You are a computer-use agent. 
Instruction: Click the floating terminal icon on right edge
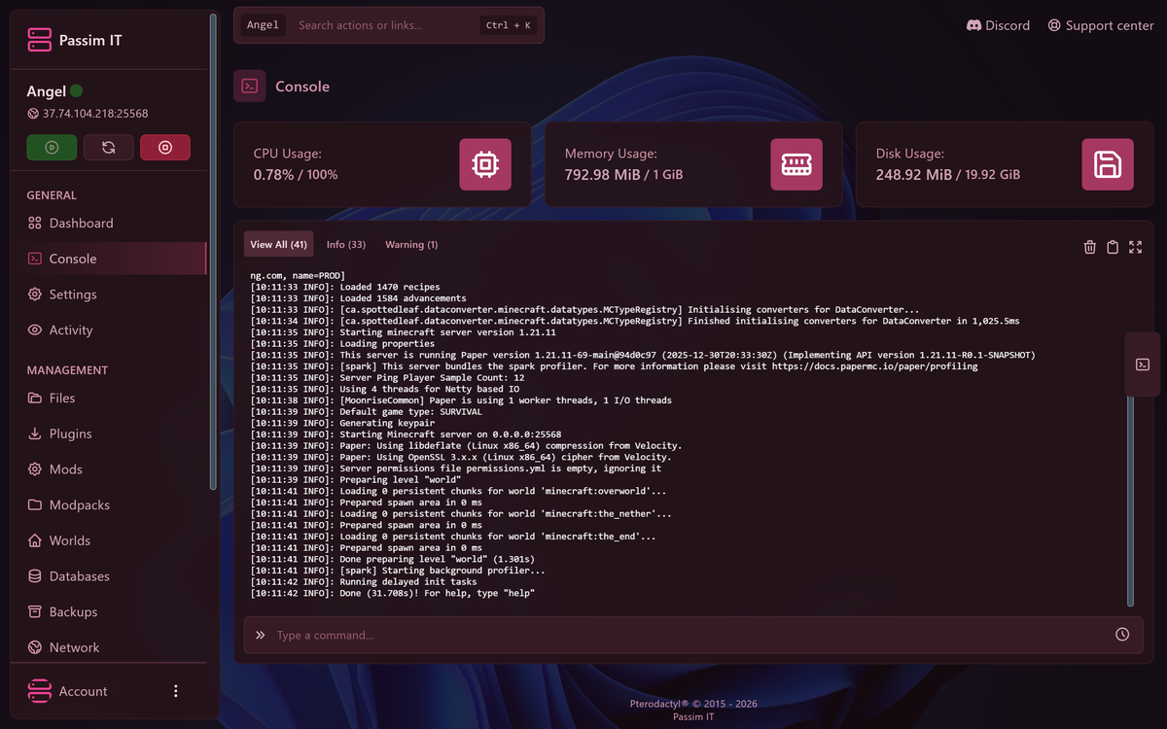[x=1143, y=364]
